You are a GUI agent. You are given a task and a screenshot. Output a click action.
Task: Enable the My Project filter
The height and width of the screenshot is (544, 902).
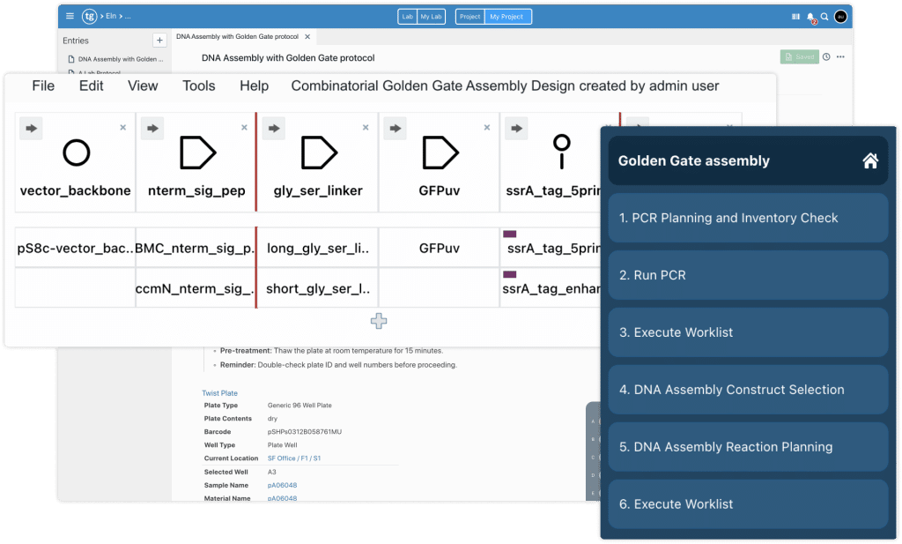(508, 16)
